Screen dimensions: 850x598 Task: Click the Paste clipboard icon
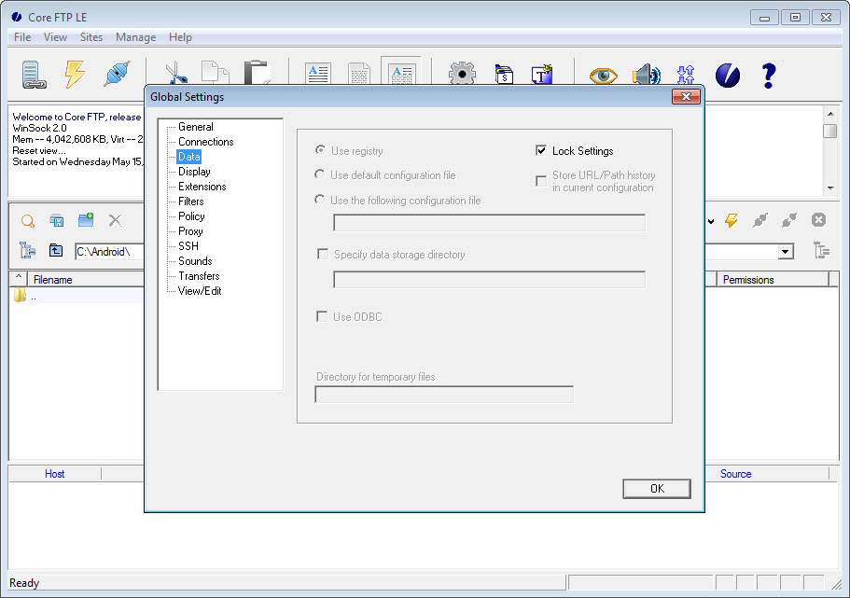coord(257,72)
